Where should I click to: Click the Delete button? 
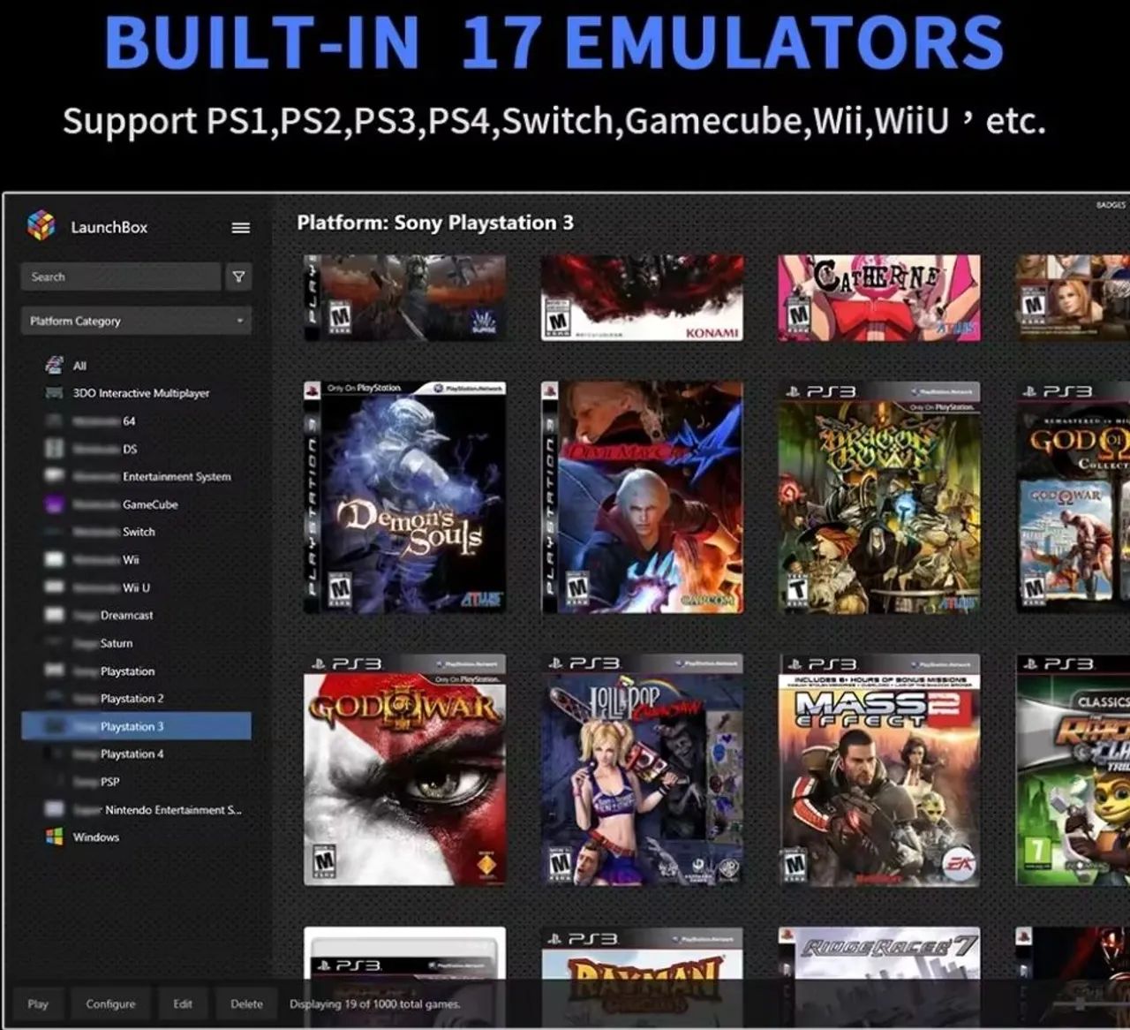247,1004
